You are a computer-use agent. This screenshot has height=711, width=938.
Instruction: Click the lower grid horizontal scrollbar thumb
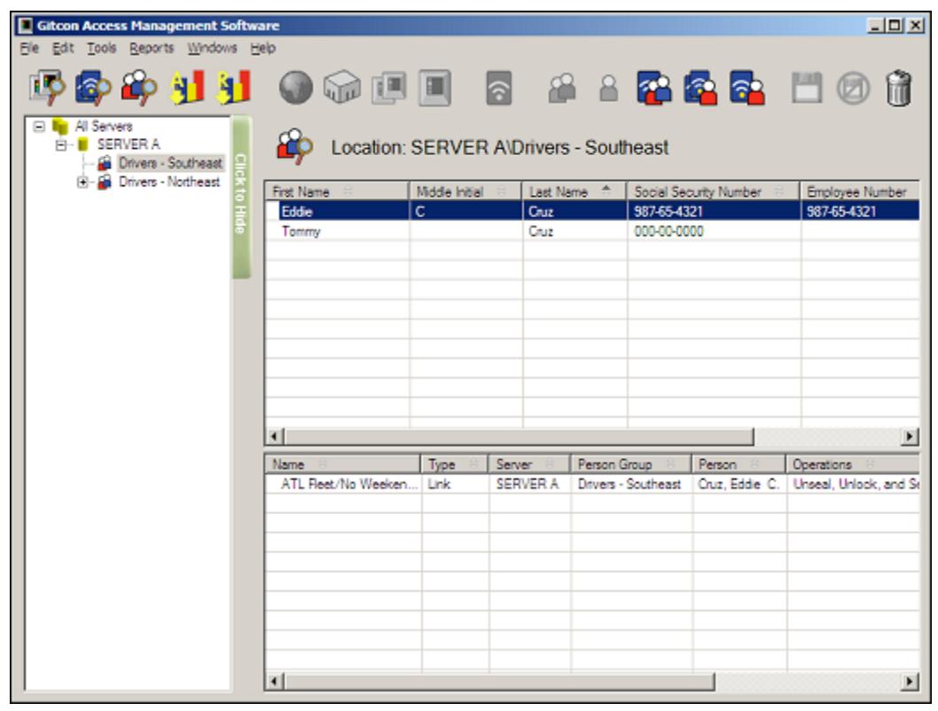[x=499, y=681]
